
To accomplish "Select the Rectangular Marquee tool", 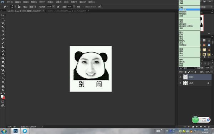I will coord(3,19).
